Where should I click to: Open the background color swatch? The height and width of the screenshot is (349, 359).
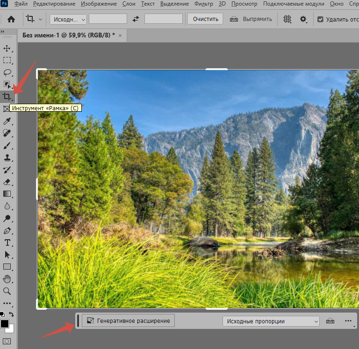11,330
